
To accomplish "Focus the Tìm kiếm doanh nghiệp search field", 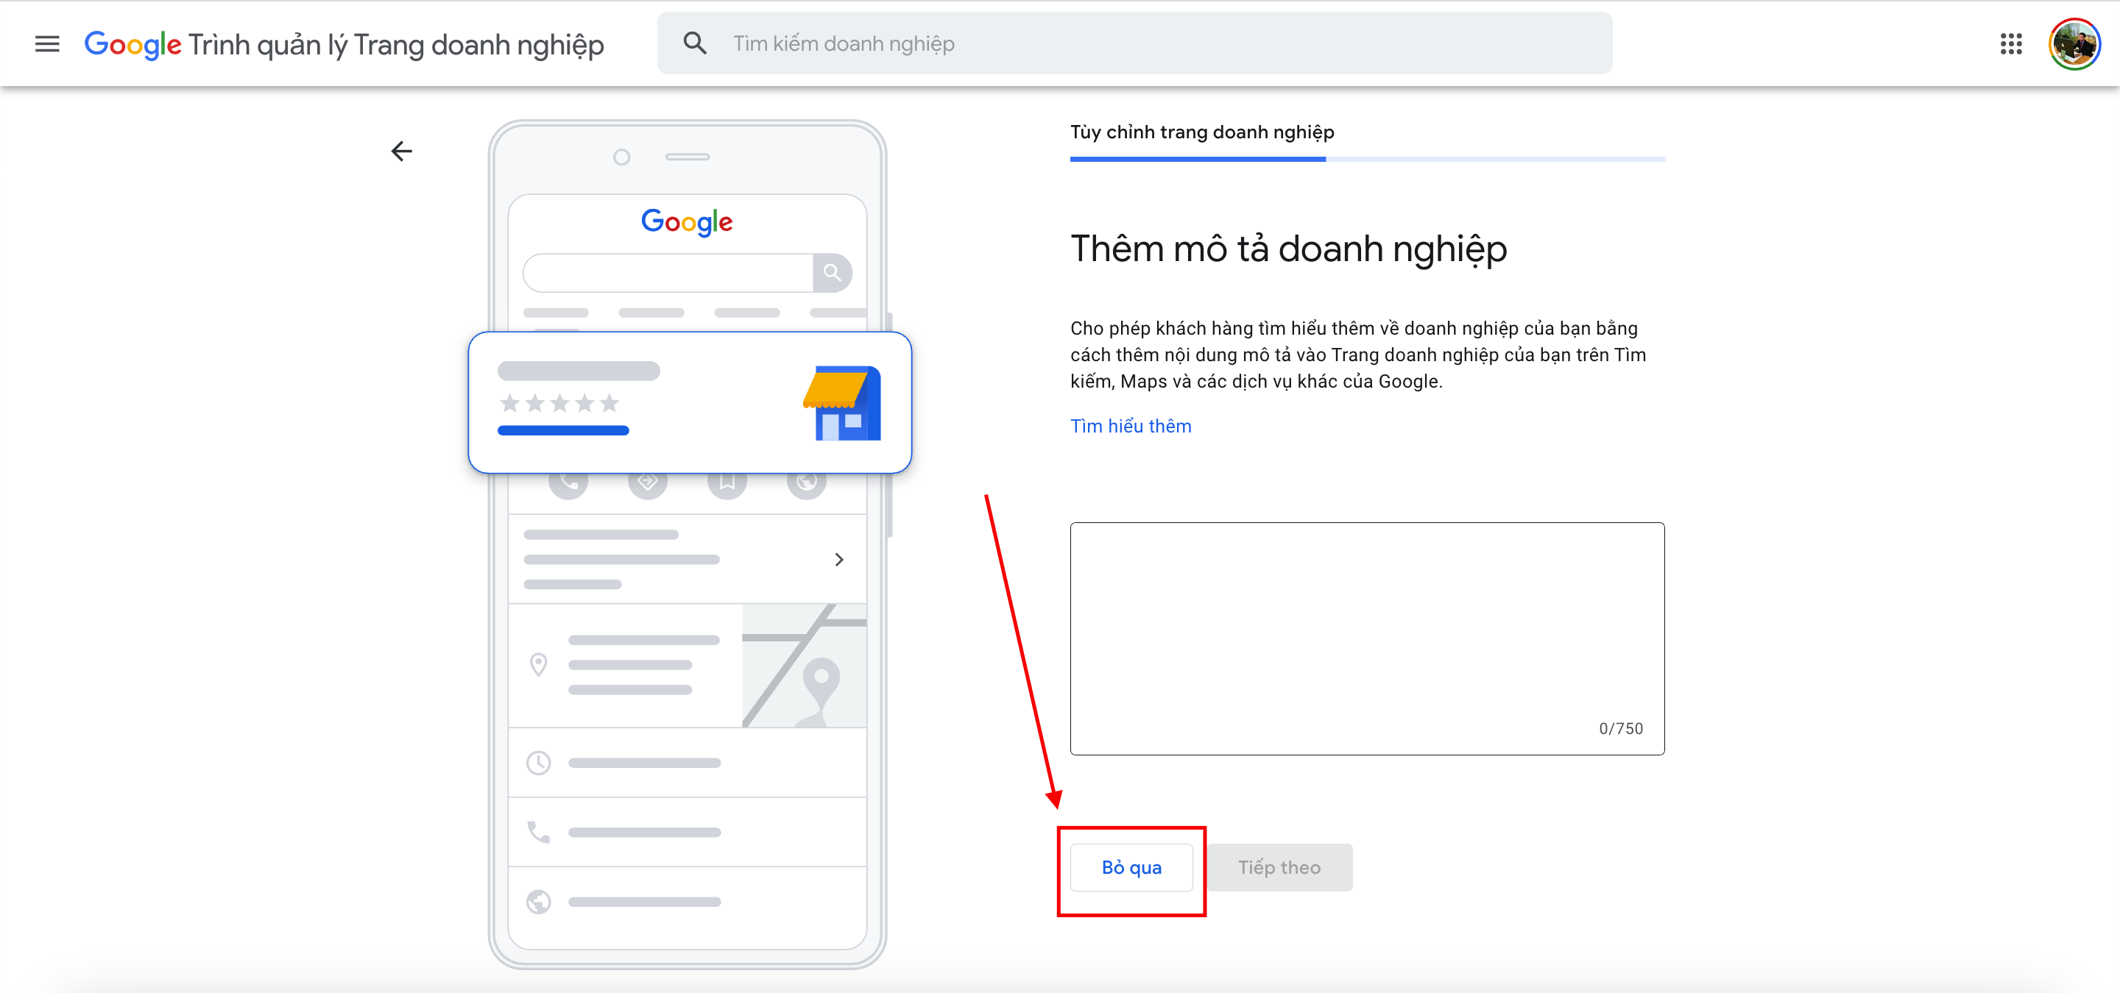I will point(1134,43).
